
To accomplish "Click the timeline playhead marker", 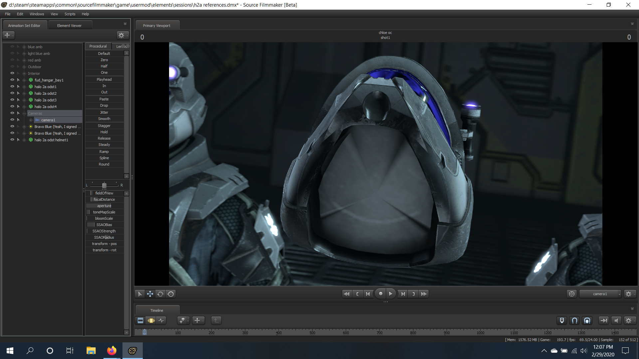I will pos(144,332).
